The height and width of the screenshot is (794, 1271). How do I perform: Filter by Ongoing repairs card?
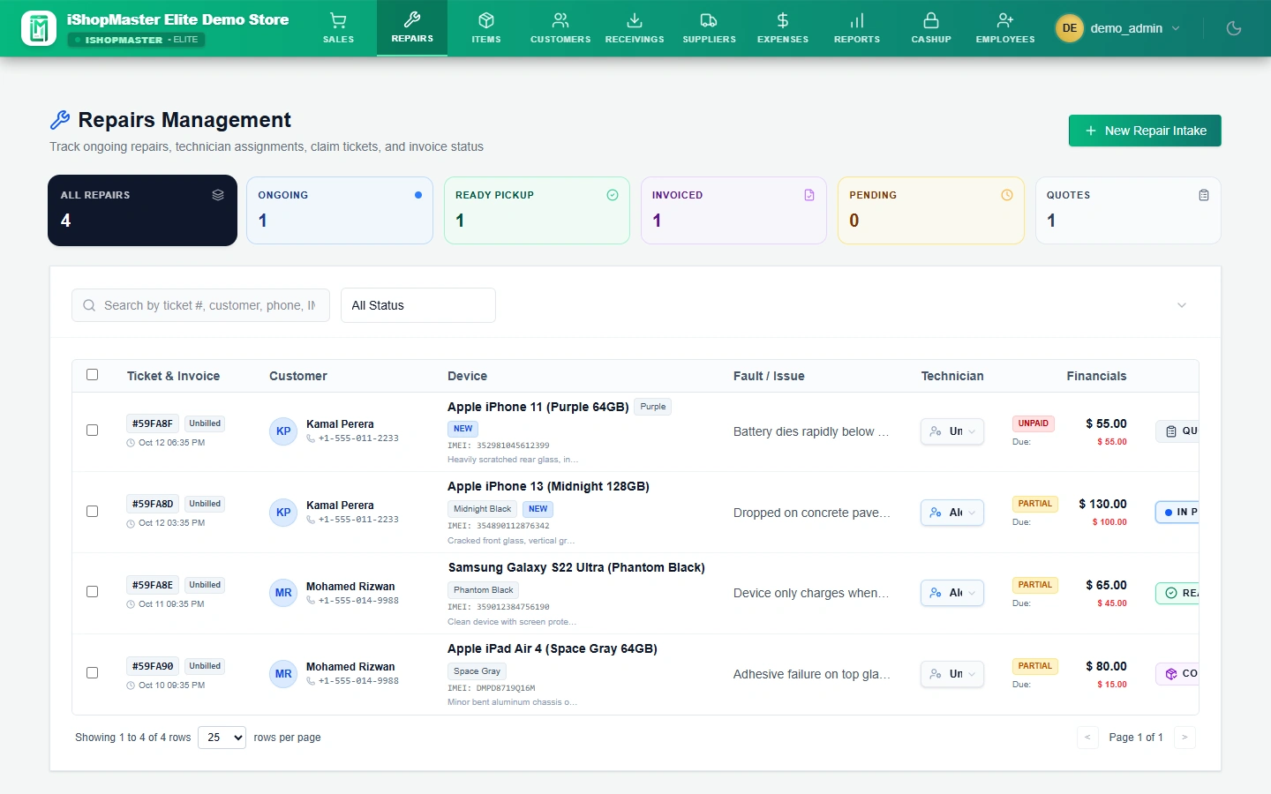pyautogui.click(x=340, y=210)
